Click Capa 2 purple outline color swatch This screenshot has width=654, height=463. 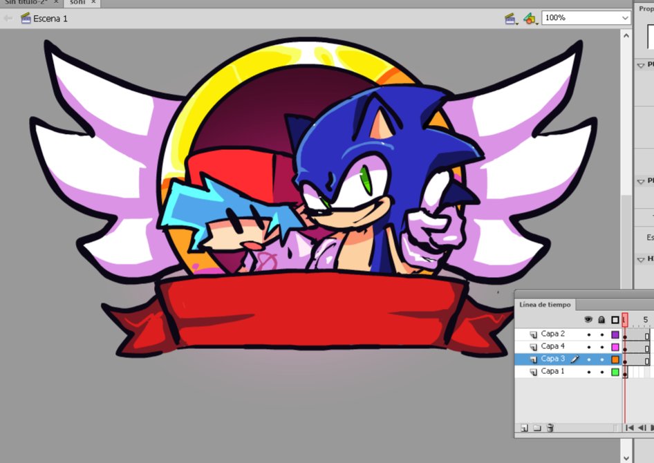615,334
